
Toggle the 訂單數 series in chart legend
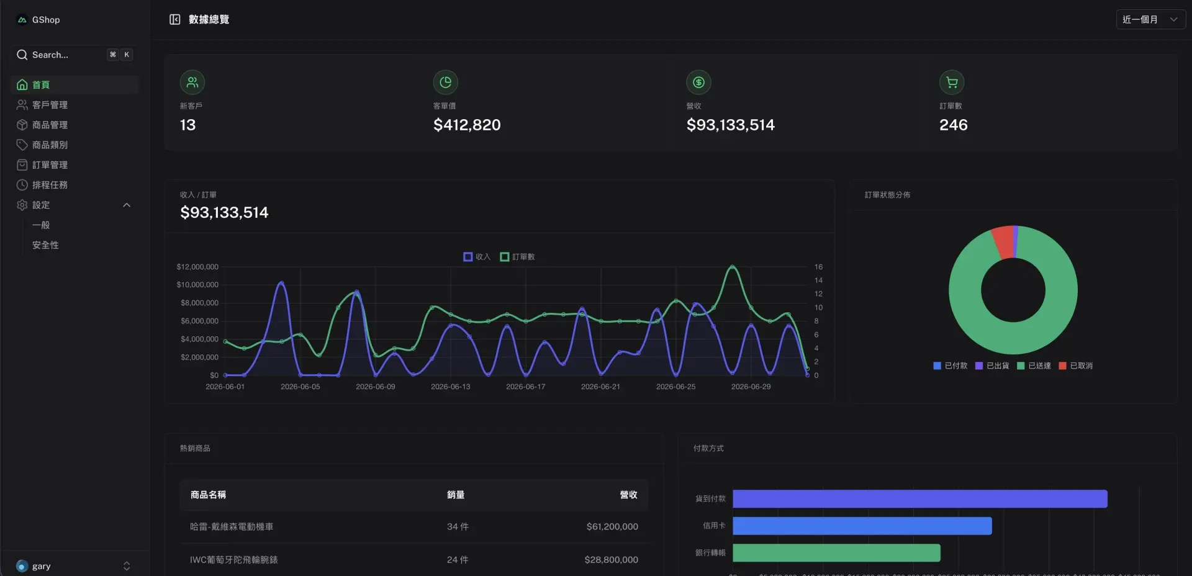[517, 257]
